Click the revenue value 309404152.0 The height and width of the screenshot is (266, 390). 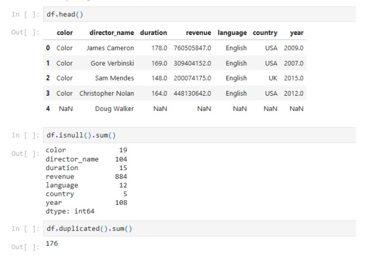192,63
